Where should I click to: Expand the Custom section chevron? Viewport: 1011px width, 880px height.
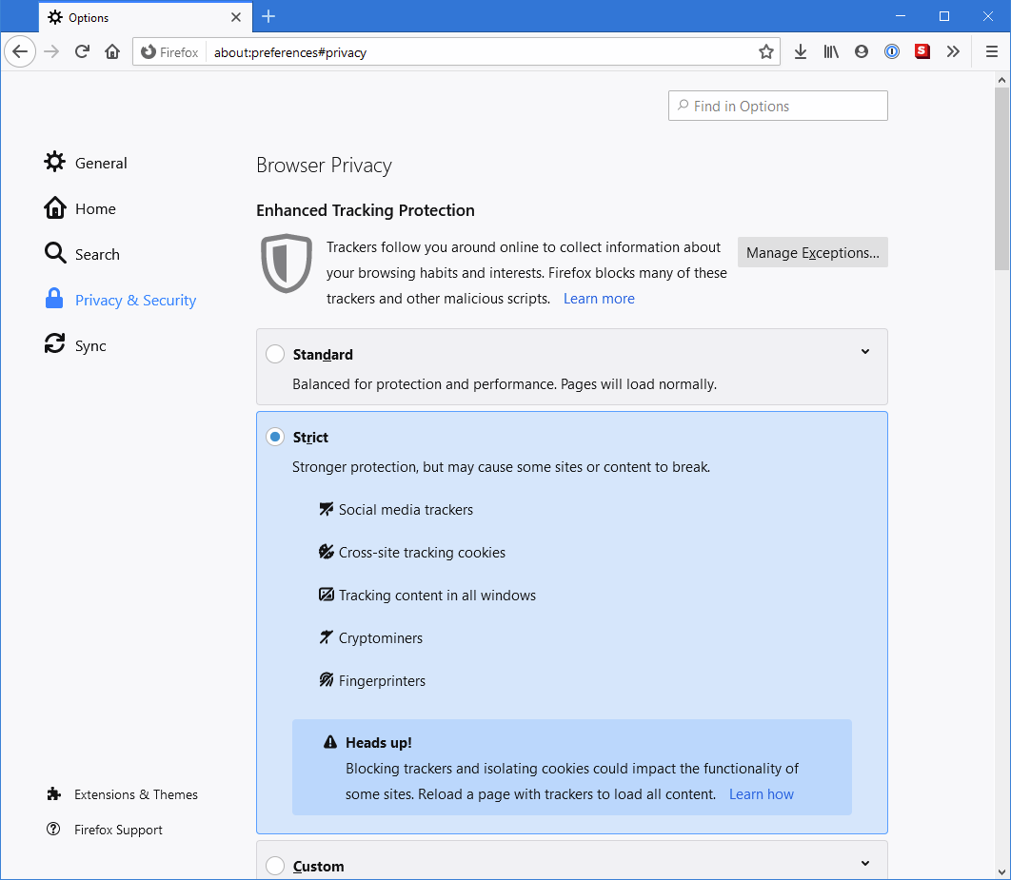click(865, 864)
